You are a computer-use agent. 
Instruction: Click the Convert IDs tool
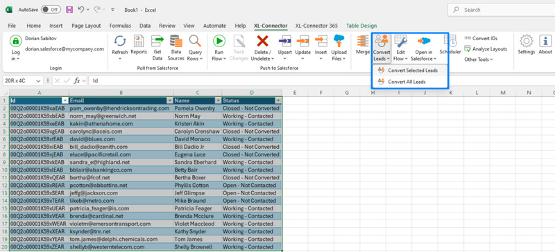[480, 38]
